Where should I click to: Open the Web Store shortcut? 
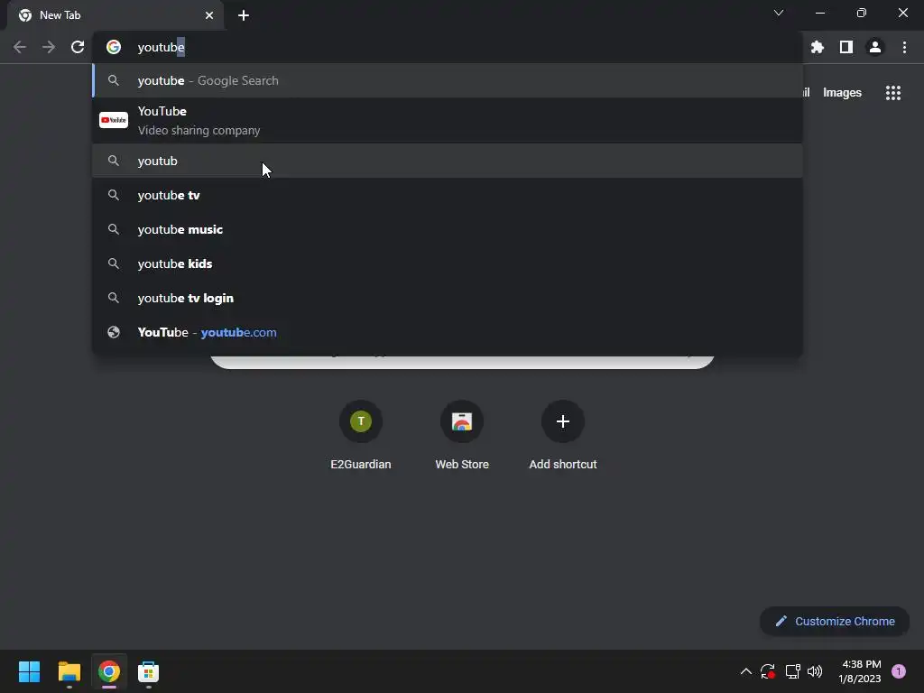click(462, 435)
